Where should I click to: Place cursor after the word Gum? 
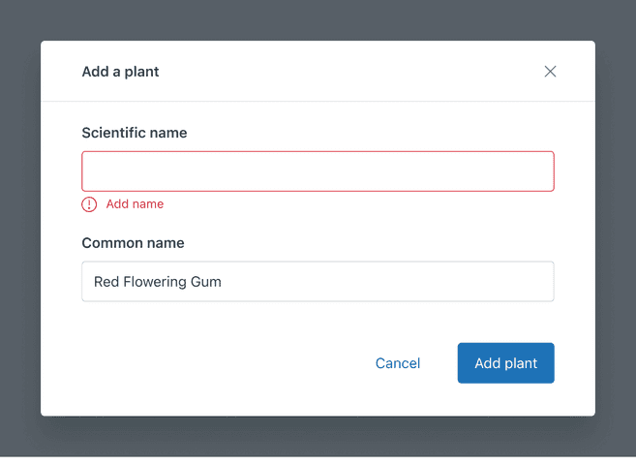point(224,282)
